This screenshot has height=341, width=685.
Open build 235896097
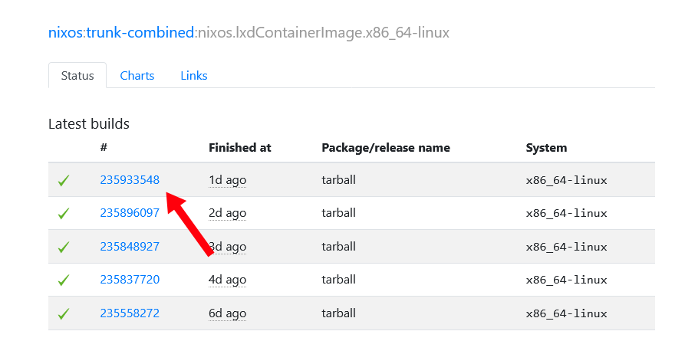click(x=130, y=213)
